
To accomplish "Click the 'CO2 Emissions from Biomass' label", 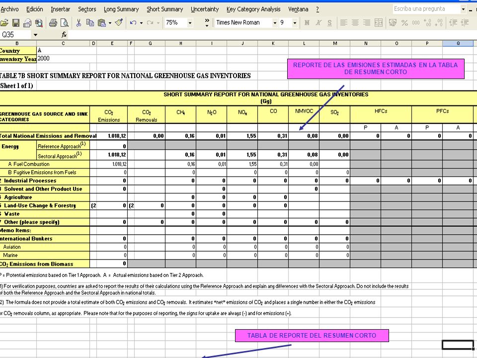I will coord(36,264).
